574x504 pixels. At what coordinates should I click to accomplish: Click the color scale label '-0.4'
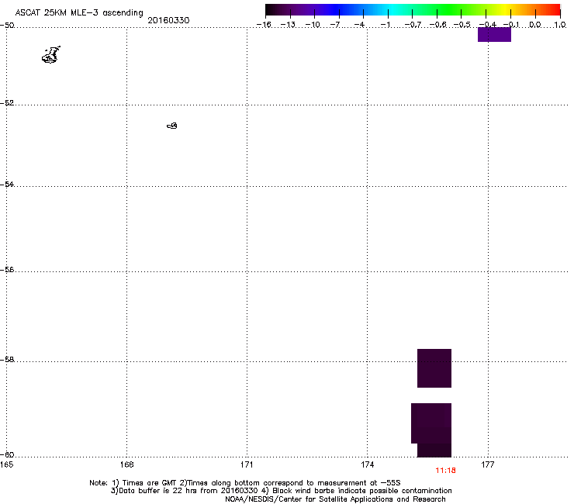click(x=488, y=25)
